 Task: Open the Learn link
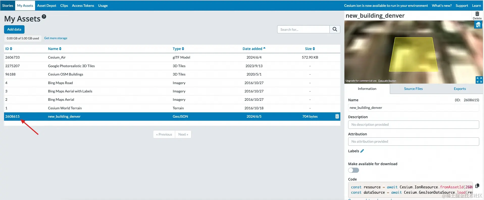476,6
